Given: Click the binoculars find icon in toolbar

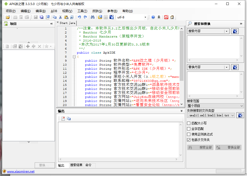Looking at the screenshot, I should tap(93, 17).
